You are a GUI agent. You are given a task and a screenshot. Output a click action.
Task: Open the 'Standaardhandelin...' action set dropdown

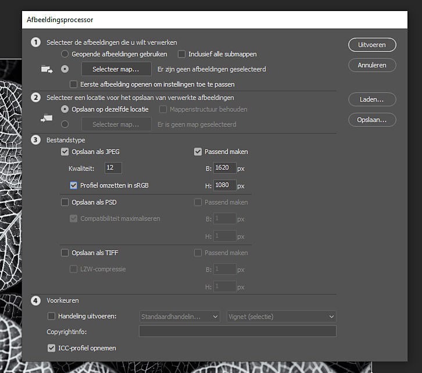(x=180, y=317)
